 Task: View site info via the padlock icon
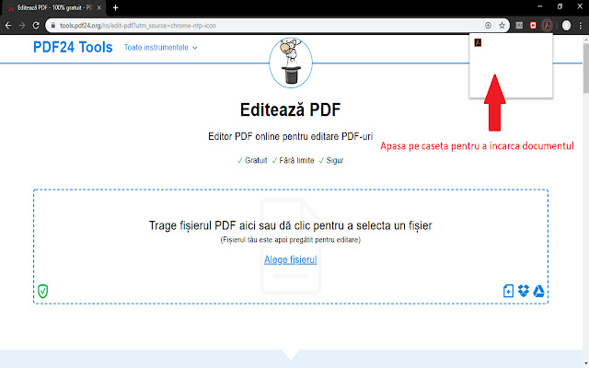53,26
